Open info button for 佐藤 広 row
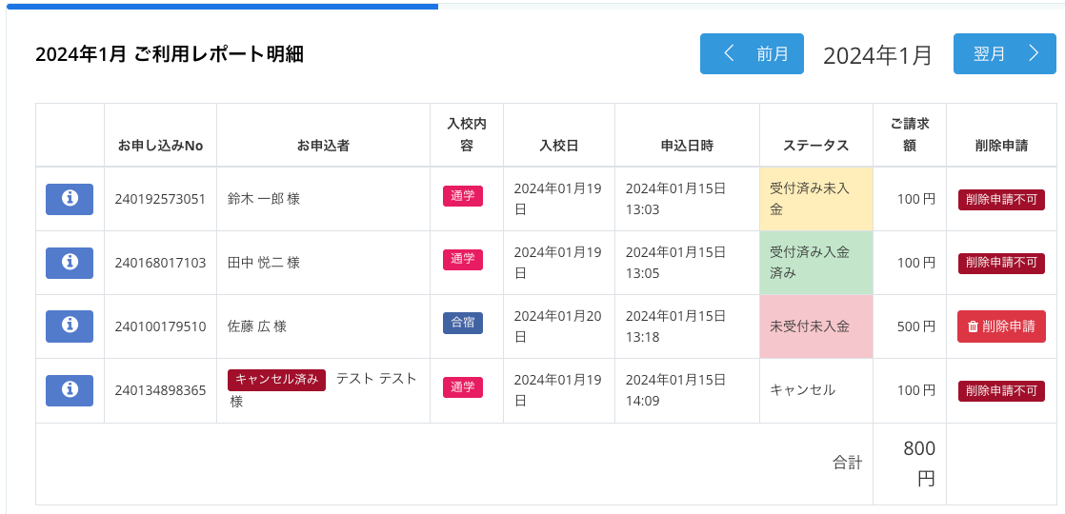The height and width of the screenshot is (514, 1065). point(70,326)
